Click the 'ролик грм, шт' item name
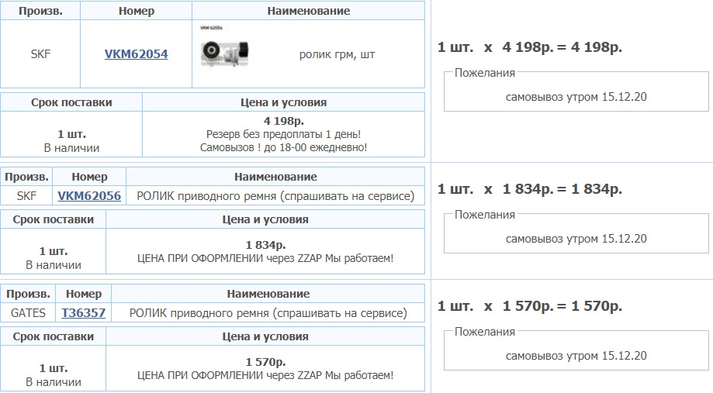 click(x=337, y=55)
